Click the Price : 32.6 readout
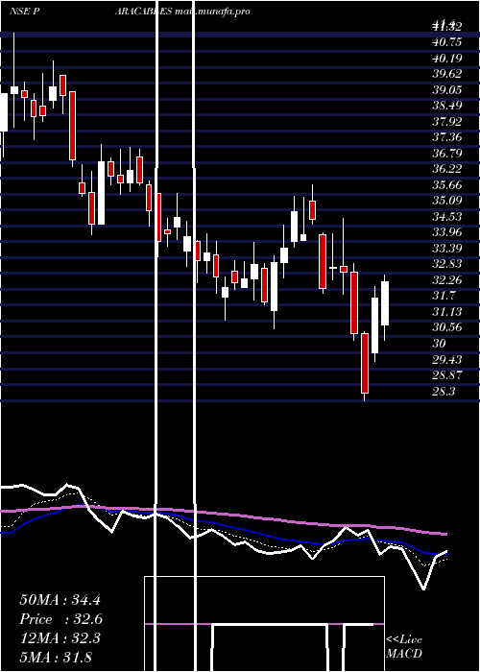 (x=60, y=619)
